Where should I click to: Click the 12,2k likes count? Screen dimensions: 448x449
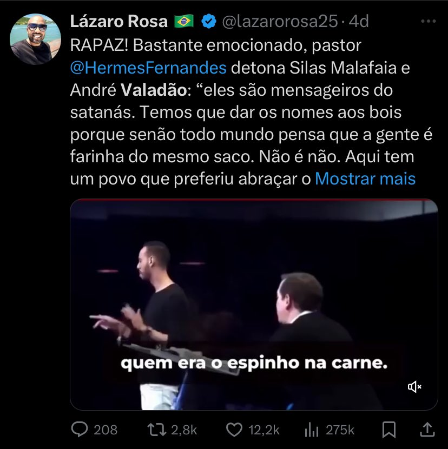click(264, 430)
